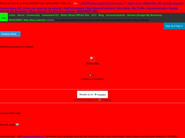Open Bixby Street Official Site top link

[142, 3]
